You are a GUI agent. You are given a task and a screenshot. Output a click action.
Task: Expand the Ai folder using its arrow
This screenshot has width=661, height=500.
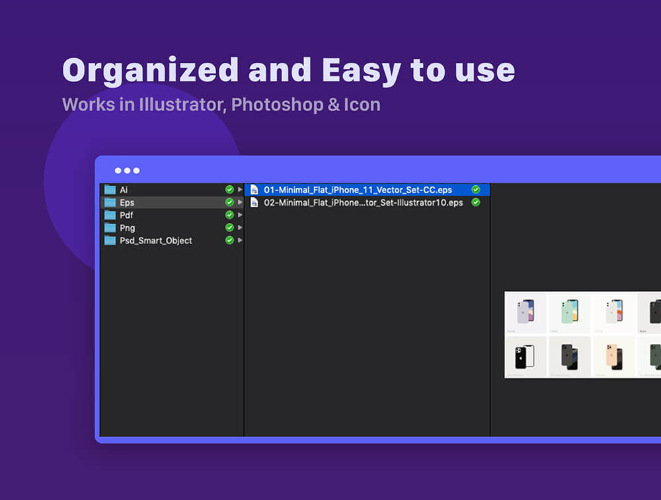pyautogui.click(x=240, y=190)
